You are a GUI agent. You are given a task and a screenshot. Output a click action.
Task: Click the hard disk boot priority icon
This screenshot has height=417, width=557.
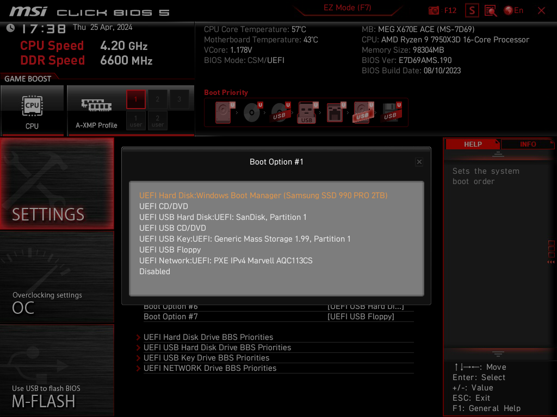225,112
